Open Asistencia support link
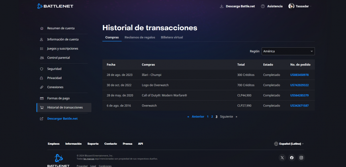This screenshot has height=167, width=346. pos(275,6)
